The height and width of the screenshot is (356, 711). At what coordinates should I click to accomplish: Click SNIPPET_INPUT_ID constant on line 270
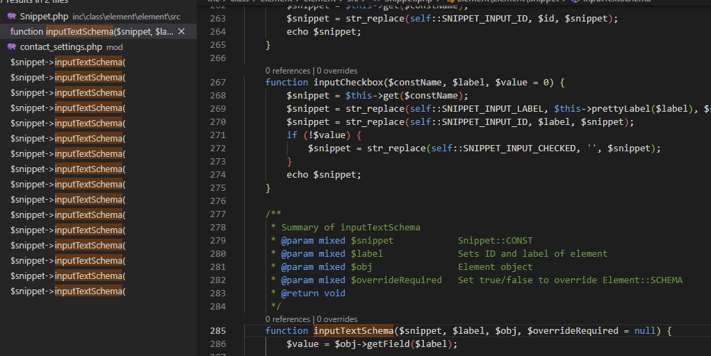pos(484,122)
